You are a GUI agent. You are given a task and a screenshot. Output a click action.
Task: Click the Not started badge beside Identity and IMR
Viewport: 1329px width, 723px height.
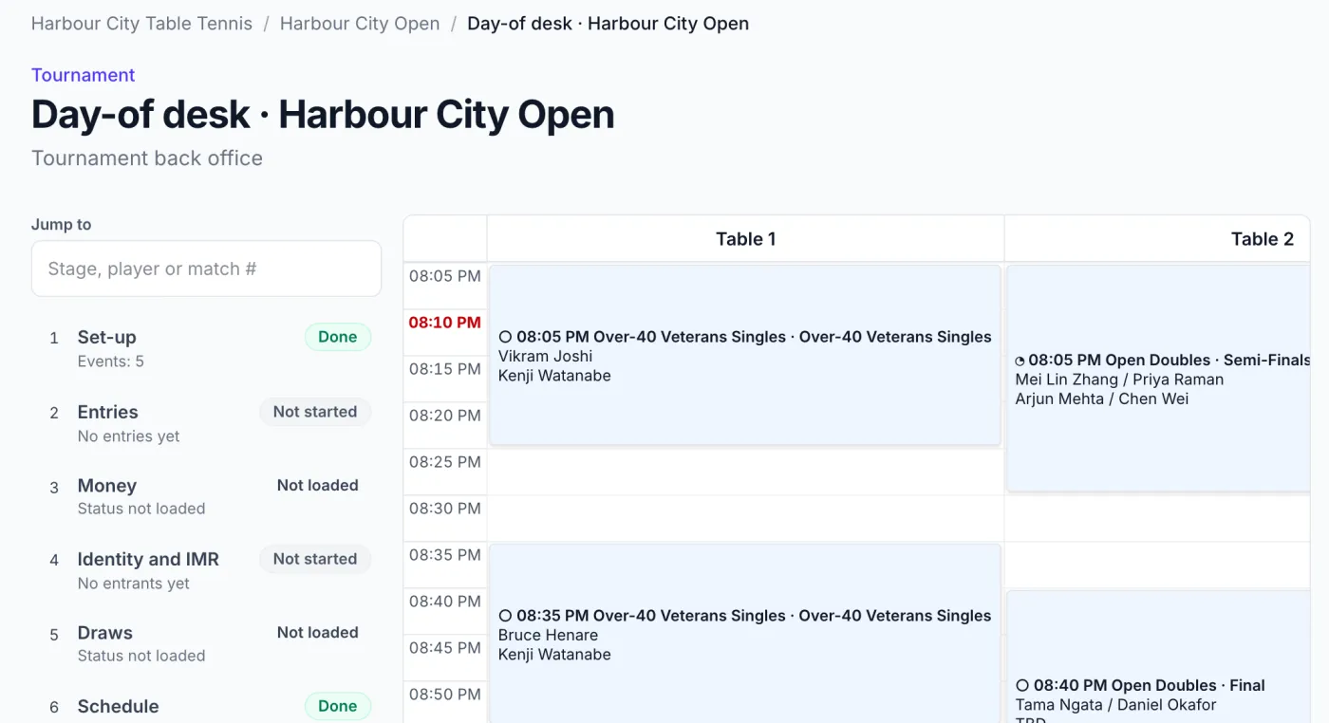[x=315, y=559]
